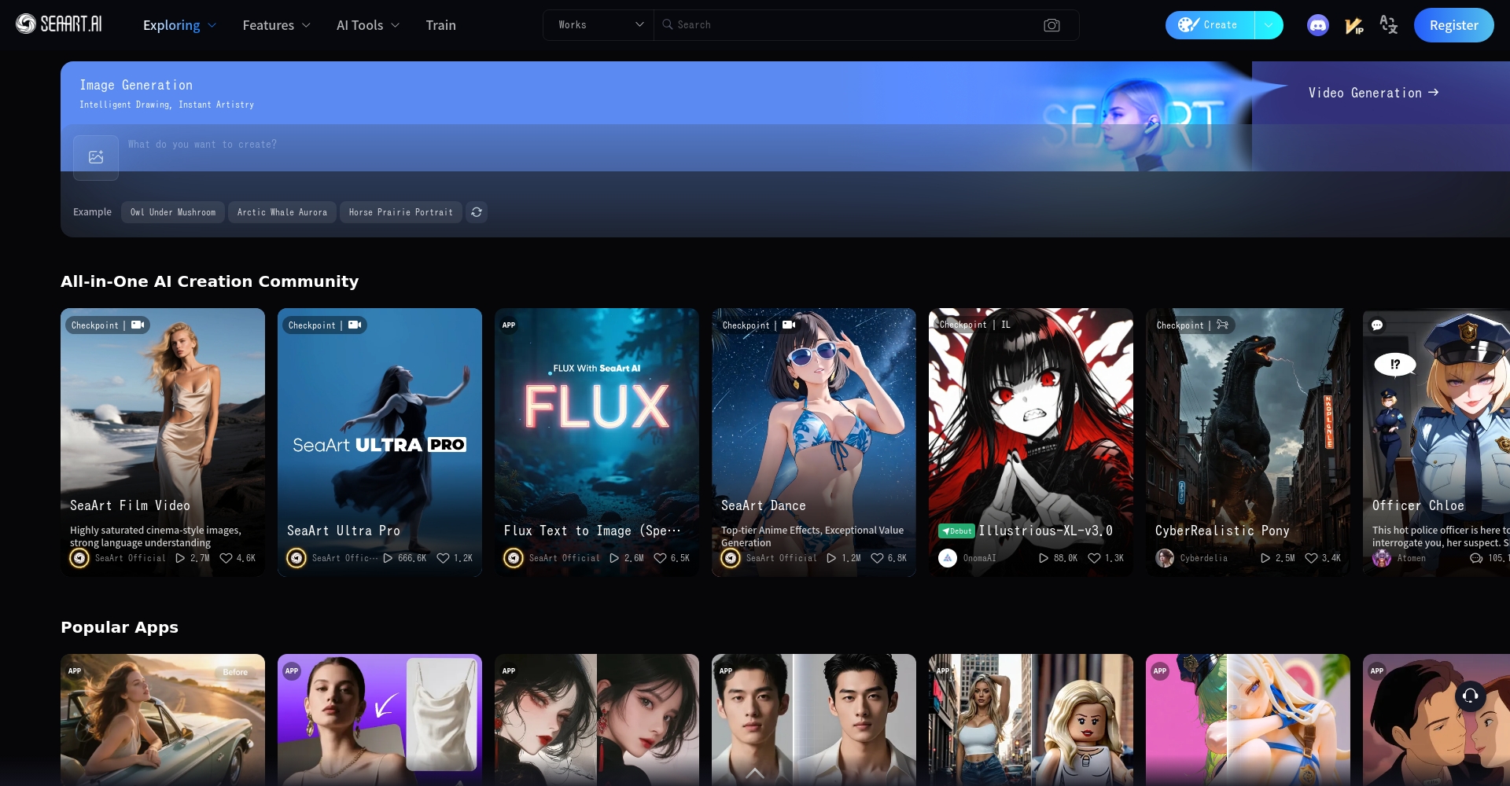Open the purple dress try-on app thumbnail
The width and height of the screenshot is (1510, 786).
pos(380,720)
